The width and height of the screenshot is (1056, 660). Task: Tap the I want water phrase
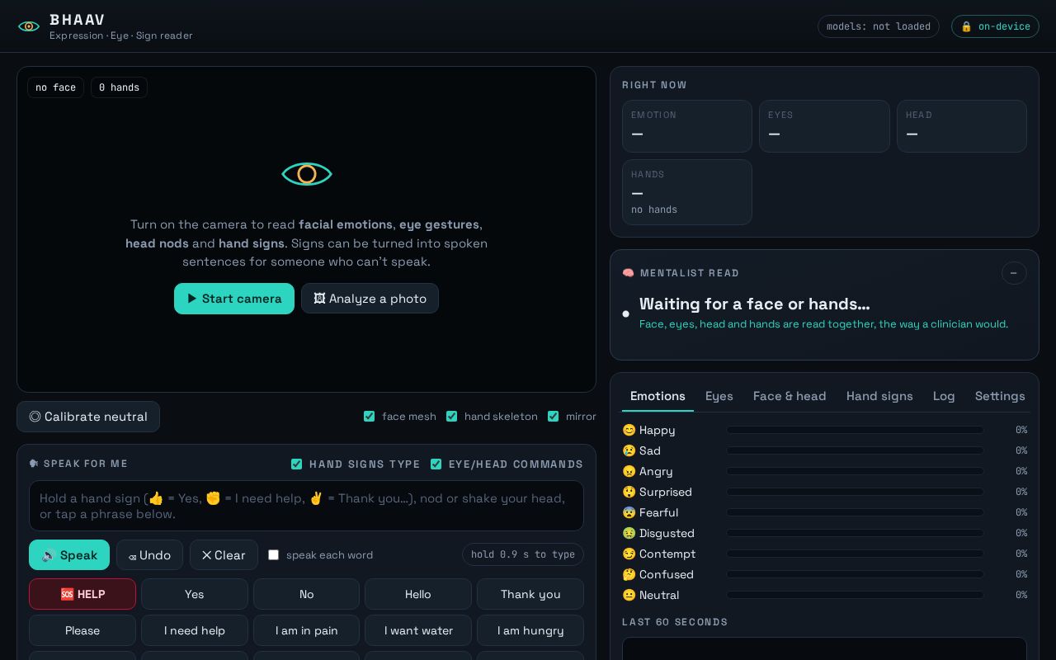point(418,630)
